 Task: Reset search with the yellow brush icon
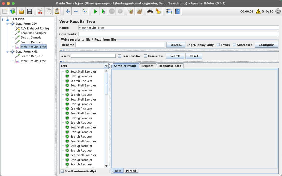[158, 11]
